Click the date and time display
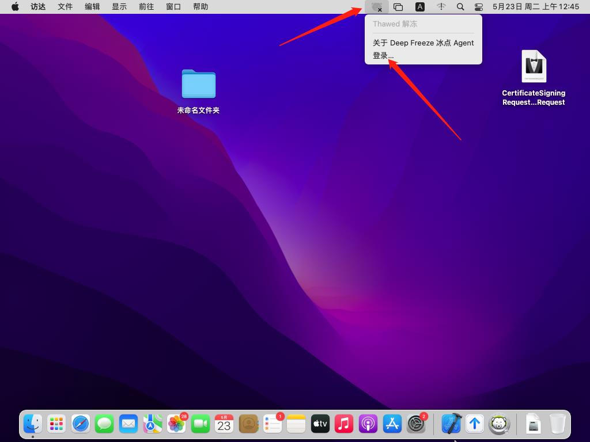This screenshot has width=590, height=442. (x=535, y=7)
